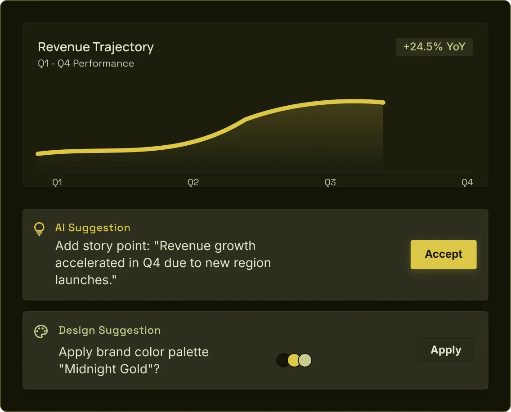Apply the Midnight Gold color palette
This screenshot has height=412, width=511.
(x=446, y=350)
